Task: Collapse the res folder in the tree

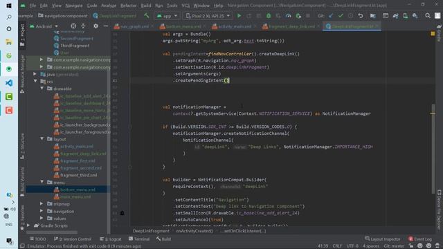Action: point(35,82)
